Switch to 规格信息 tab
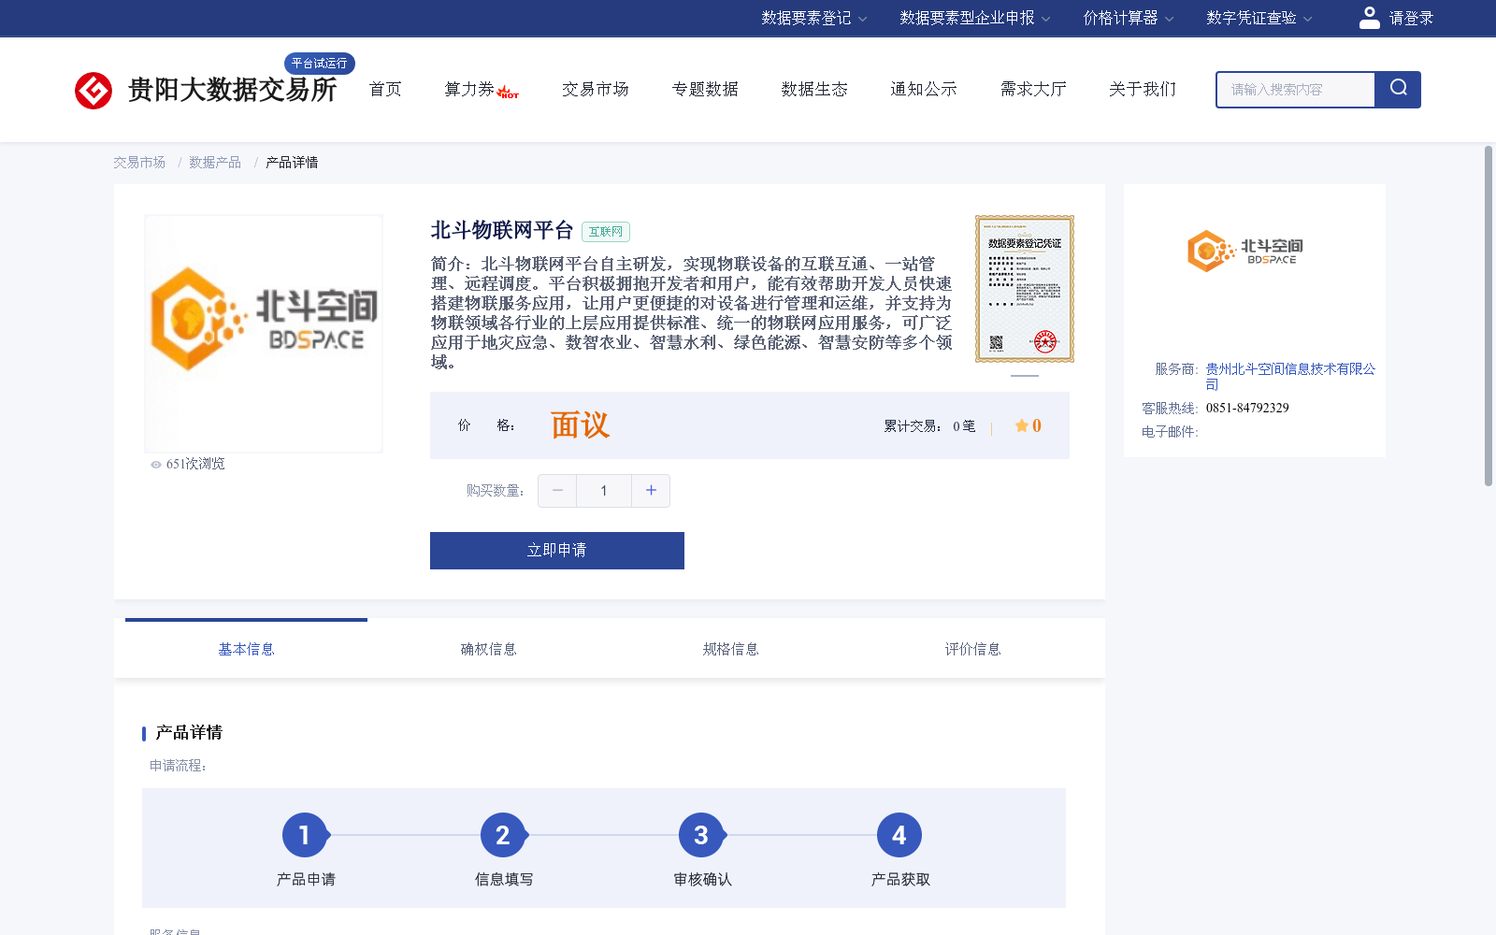Viewport: 1496px width, 935px height. tap(730, 649)
